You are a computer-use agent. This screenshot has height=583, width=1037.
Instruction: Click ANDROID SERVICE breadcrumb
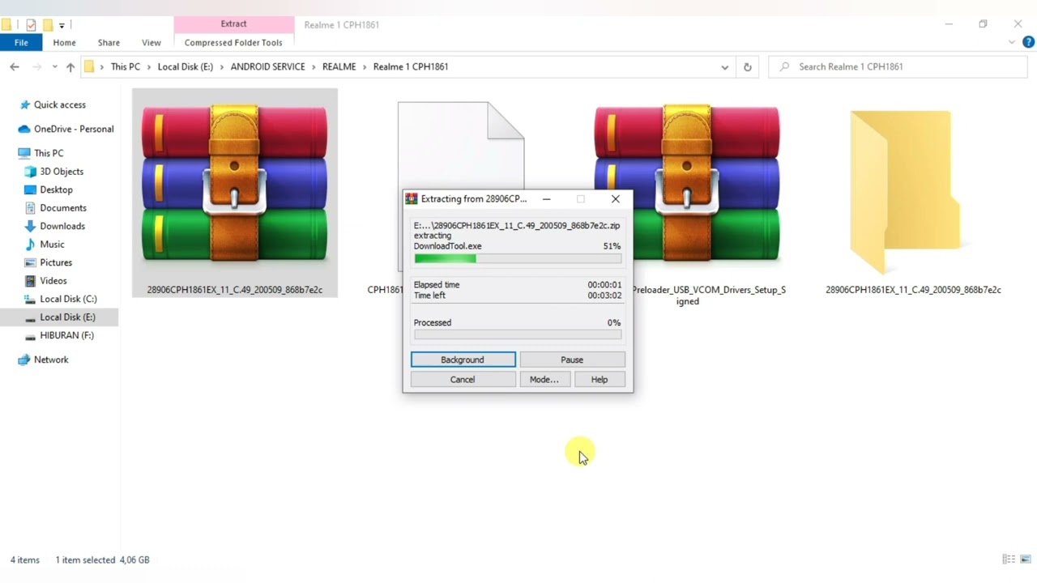(268, 66)
